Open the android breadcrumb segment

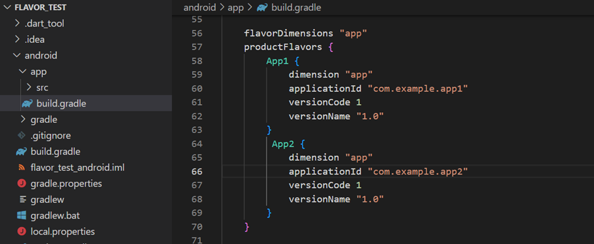coord(200,8)
